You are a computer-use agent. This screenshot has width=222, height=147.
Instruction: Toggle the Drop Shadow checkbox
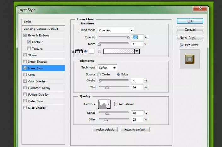pyautogui.click(x=25, y=108)
